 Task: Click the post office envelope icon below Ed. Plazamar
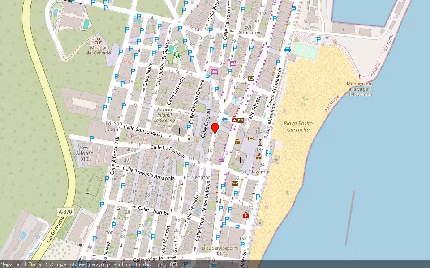click(x=235, y=183)
